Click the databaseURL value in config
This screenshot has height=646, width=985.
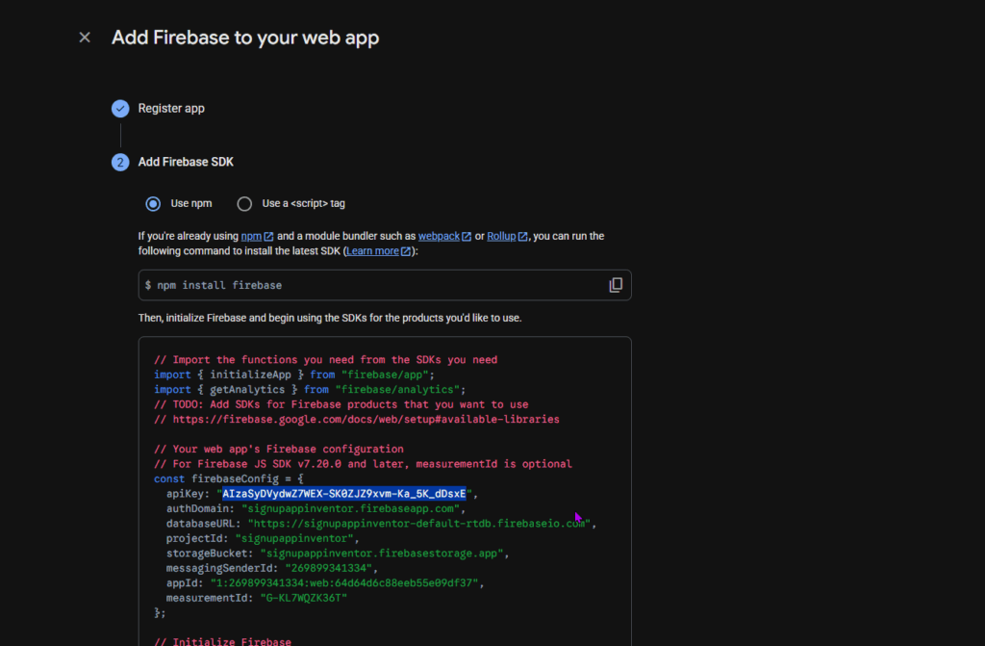coord(419,524)
